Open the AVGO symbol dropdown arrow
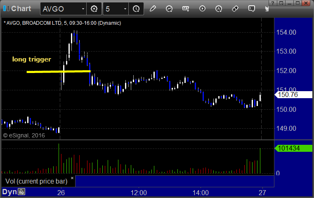 tap(83, 9)
